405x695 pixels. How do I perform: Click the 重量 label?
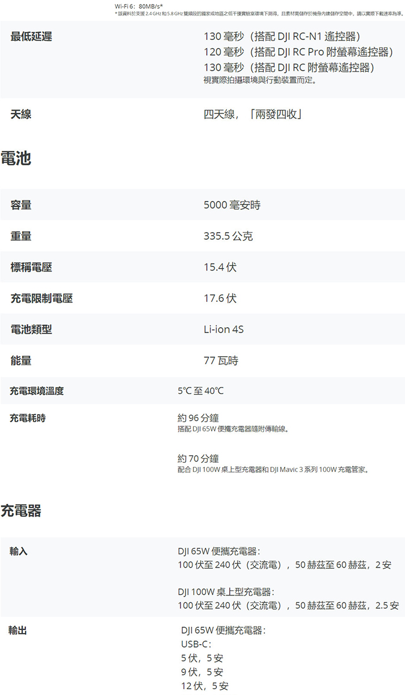click(21, 236)
